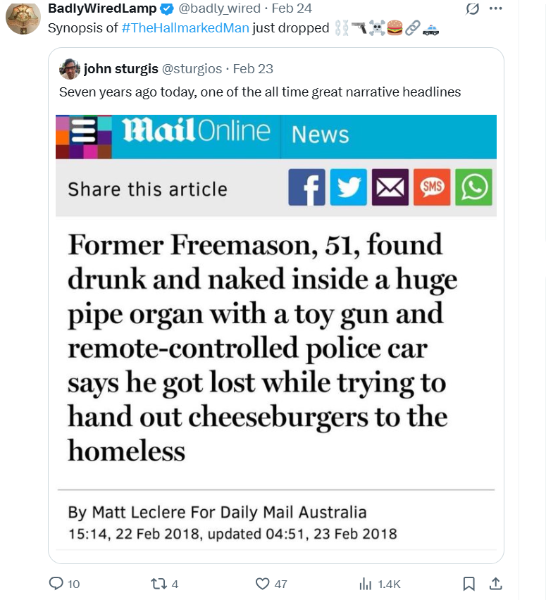Share article via email envelope icon
The image size is (546, 600).
(390, 187)
